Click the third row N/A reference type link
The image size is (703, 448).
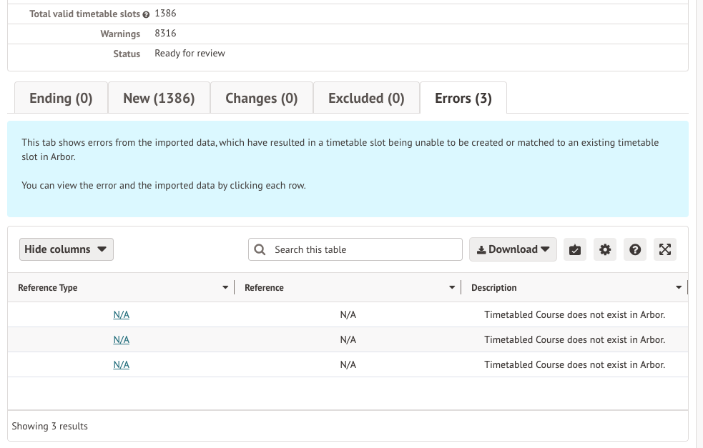122,365
